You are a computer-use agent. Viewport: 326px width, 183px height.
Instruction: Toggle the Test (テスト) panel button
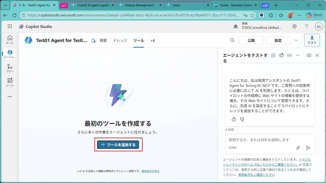[312, 40]
